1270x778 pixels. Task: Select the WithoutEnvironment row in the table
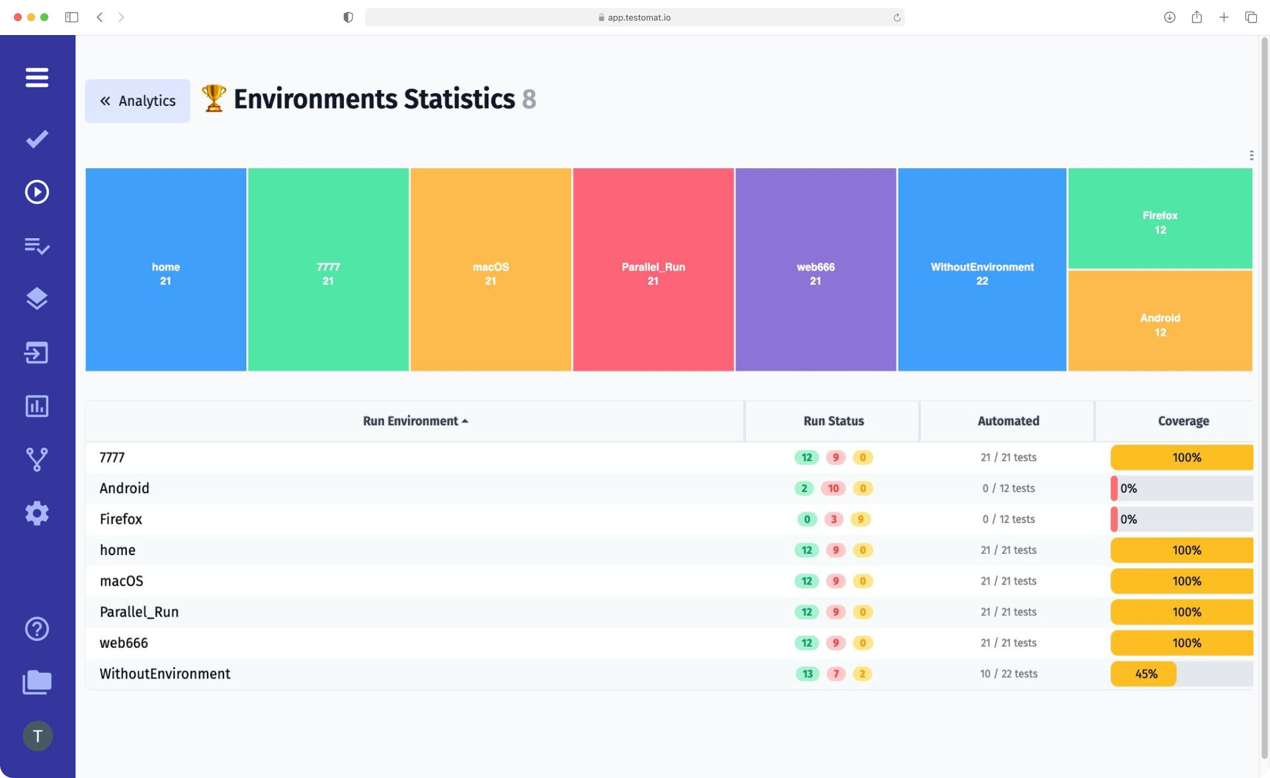(165, 673)
